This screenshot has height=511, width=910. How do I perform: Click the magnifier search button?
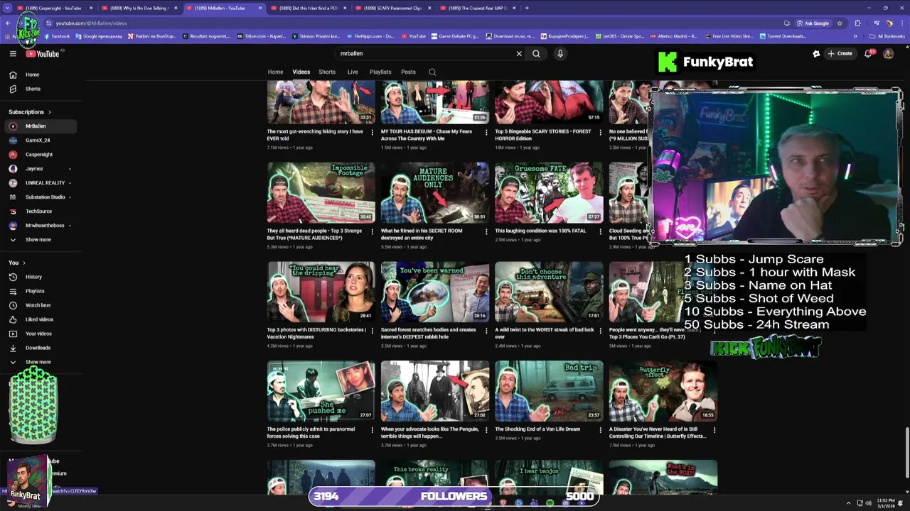[536, 53]
